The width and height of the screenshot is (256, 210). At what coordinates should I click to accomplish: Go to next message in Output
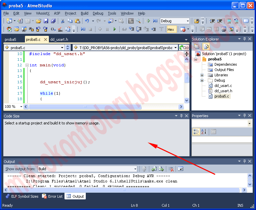tap(161, 169)
